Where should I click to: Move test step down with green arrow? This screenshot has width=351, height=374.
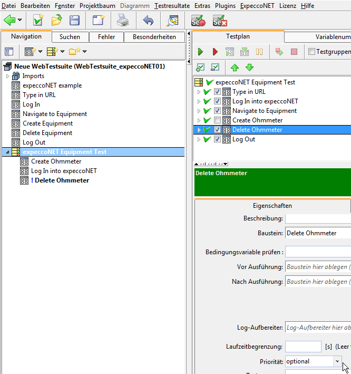(249, 67)
